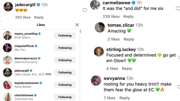
Task: Toggle Following for deonnapurrazzo
Action: pos(65,60)
